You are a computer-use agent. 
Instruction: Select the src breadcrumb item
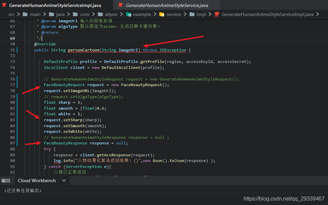pos(11,14)
